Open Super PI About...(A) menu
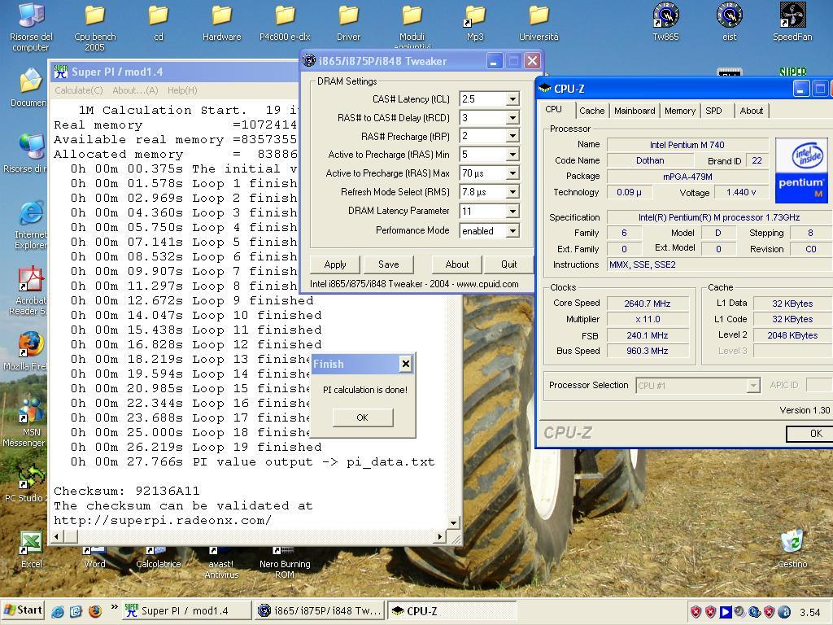833x625 pixels. click(x=135, y=90)
